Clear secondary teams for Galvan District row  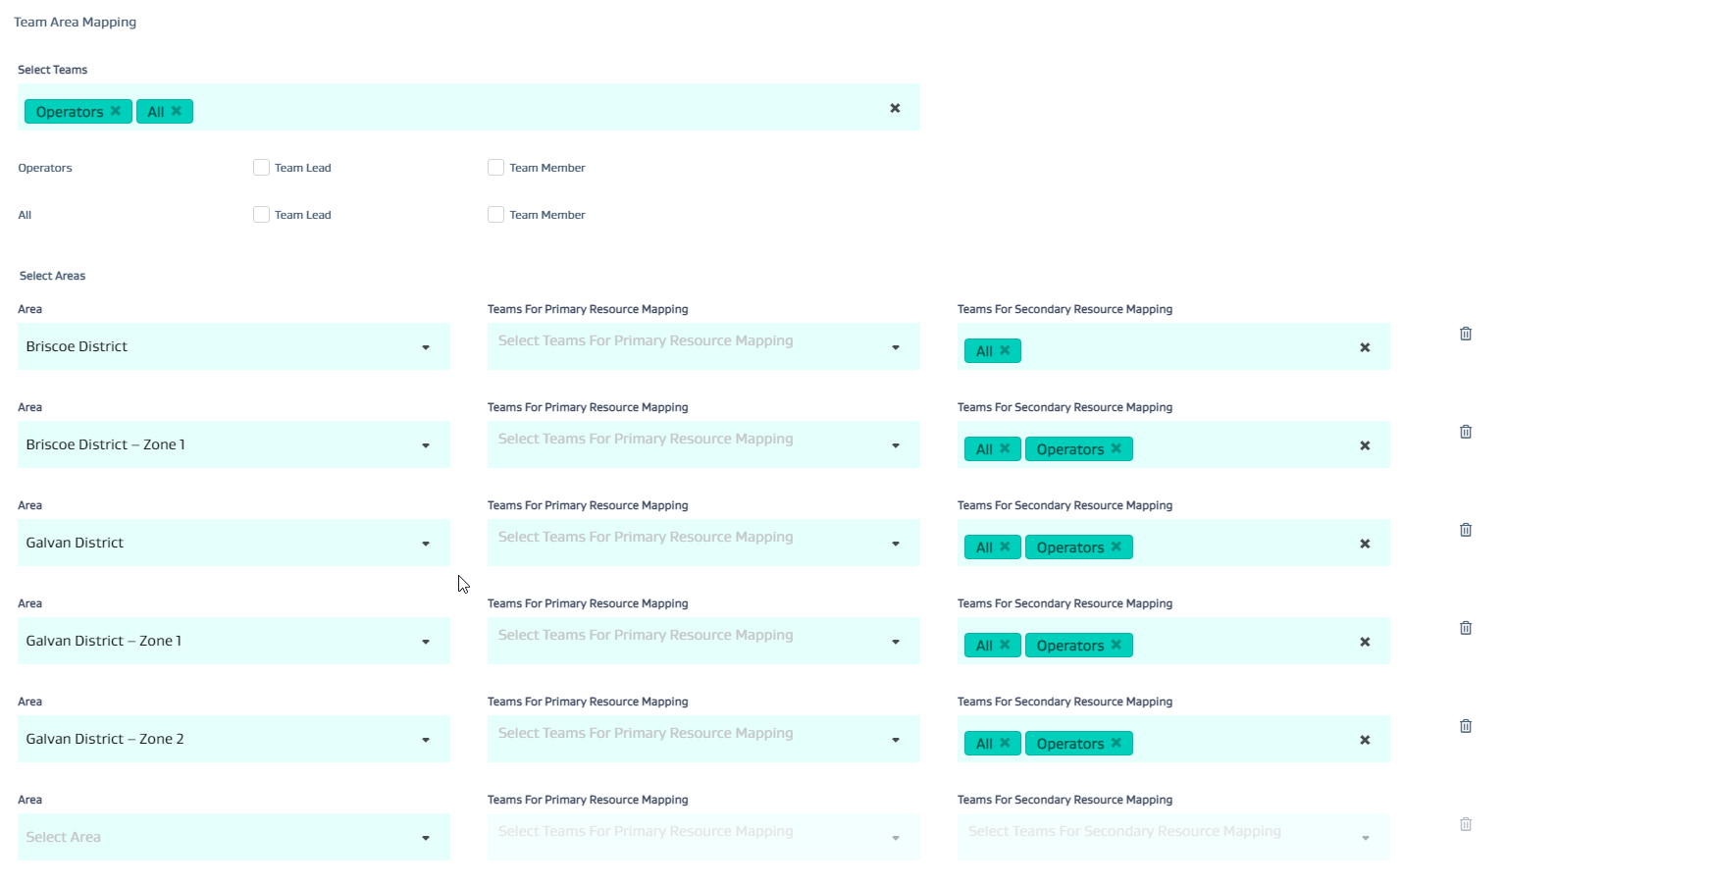[1365, 544]
